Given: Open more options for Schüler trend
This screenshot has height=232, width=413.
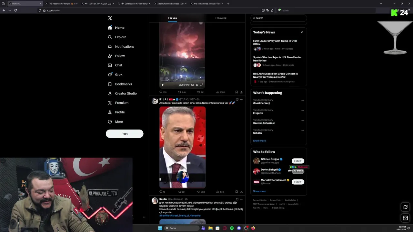Looking at the screenshot, I should click(x=303, y=130).
